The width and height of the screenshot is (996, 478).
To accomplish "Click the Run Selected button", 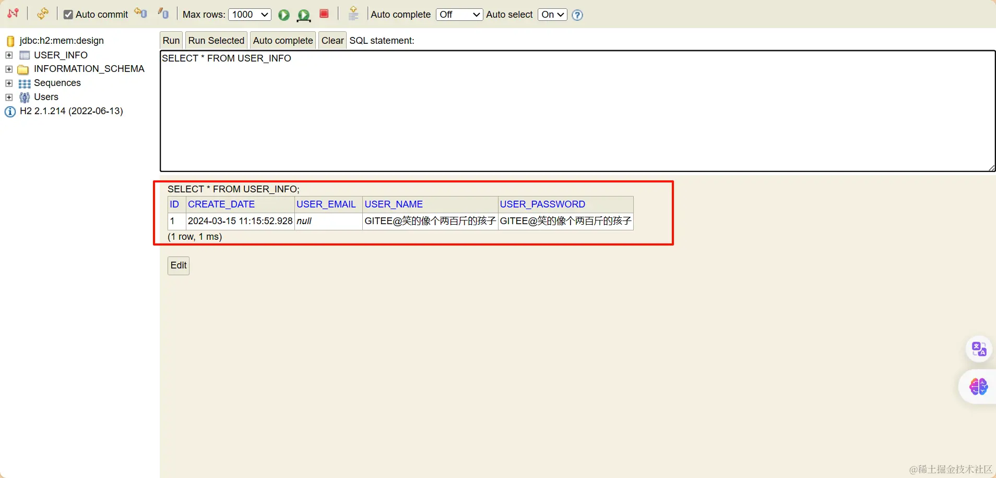I will tap(216, 41).
